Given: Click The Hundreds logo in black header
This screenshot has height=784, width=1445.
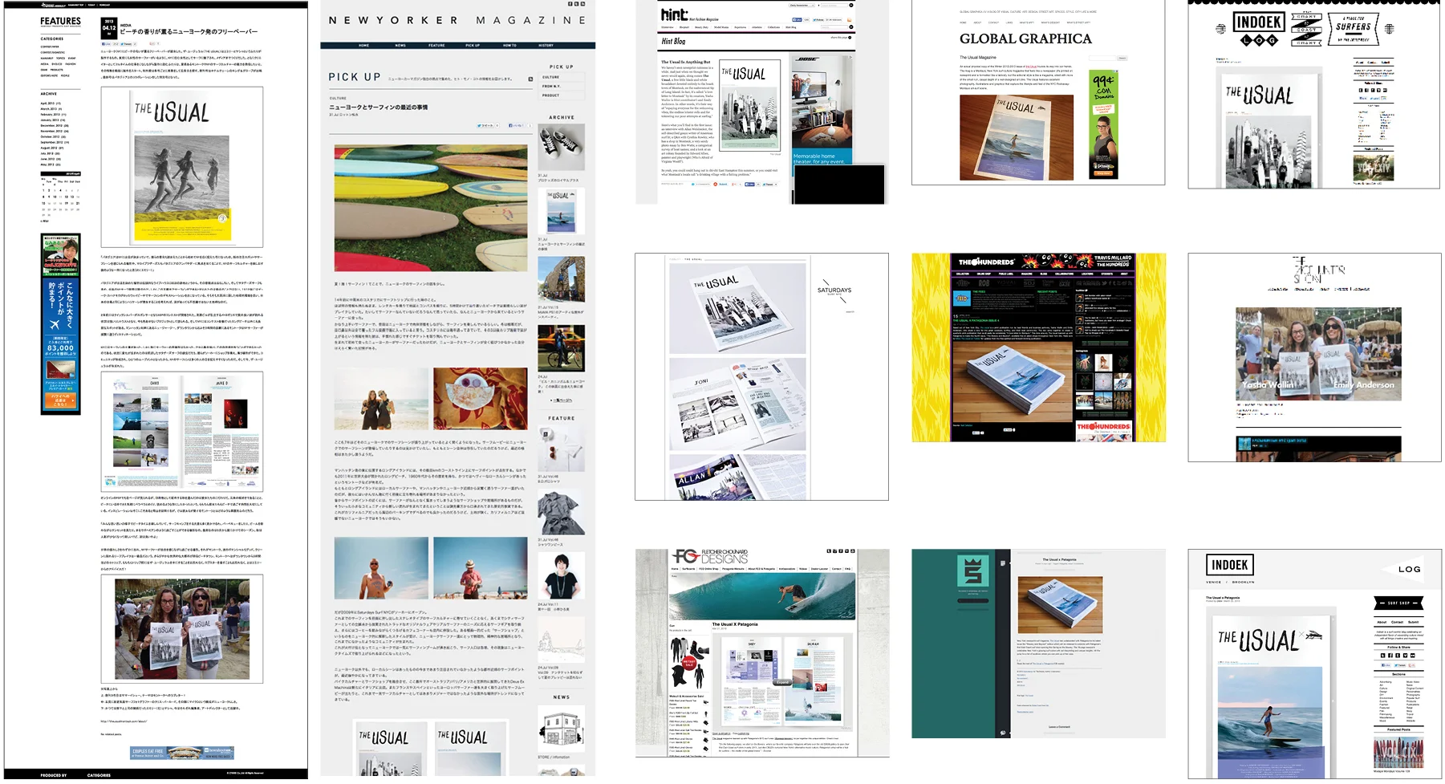Looking at the screenshot, I should pos(986,262).
